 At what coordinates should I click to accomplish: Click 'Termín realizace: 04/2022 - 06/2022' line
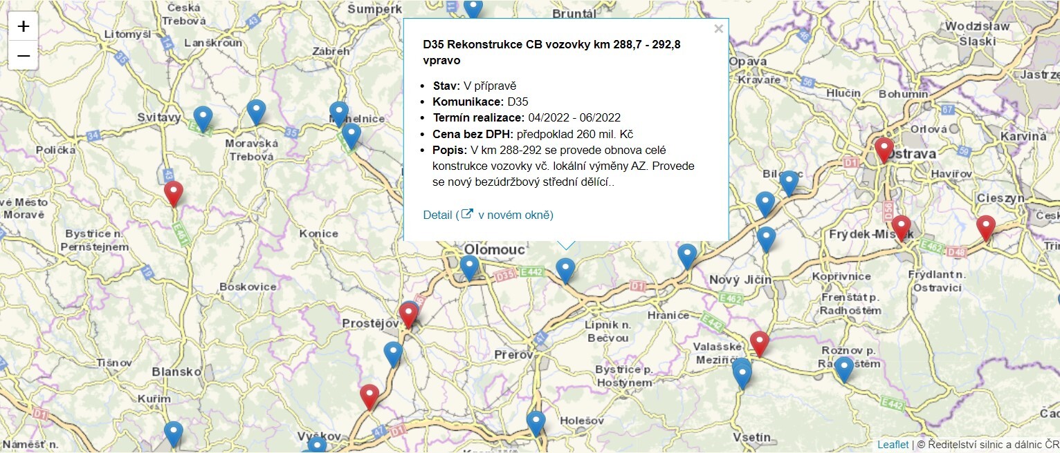tap(527, 118)
